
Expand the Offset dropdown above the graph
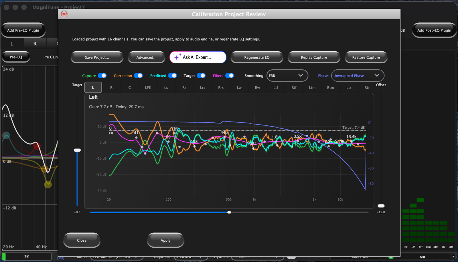tap(381, 85)
